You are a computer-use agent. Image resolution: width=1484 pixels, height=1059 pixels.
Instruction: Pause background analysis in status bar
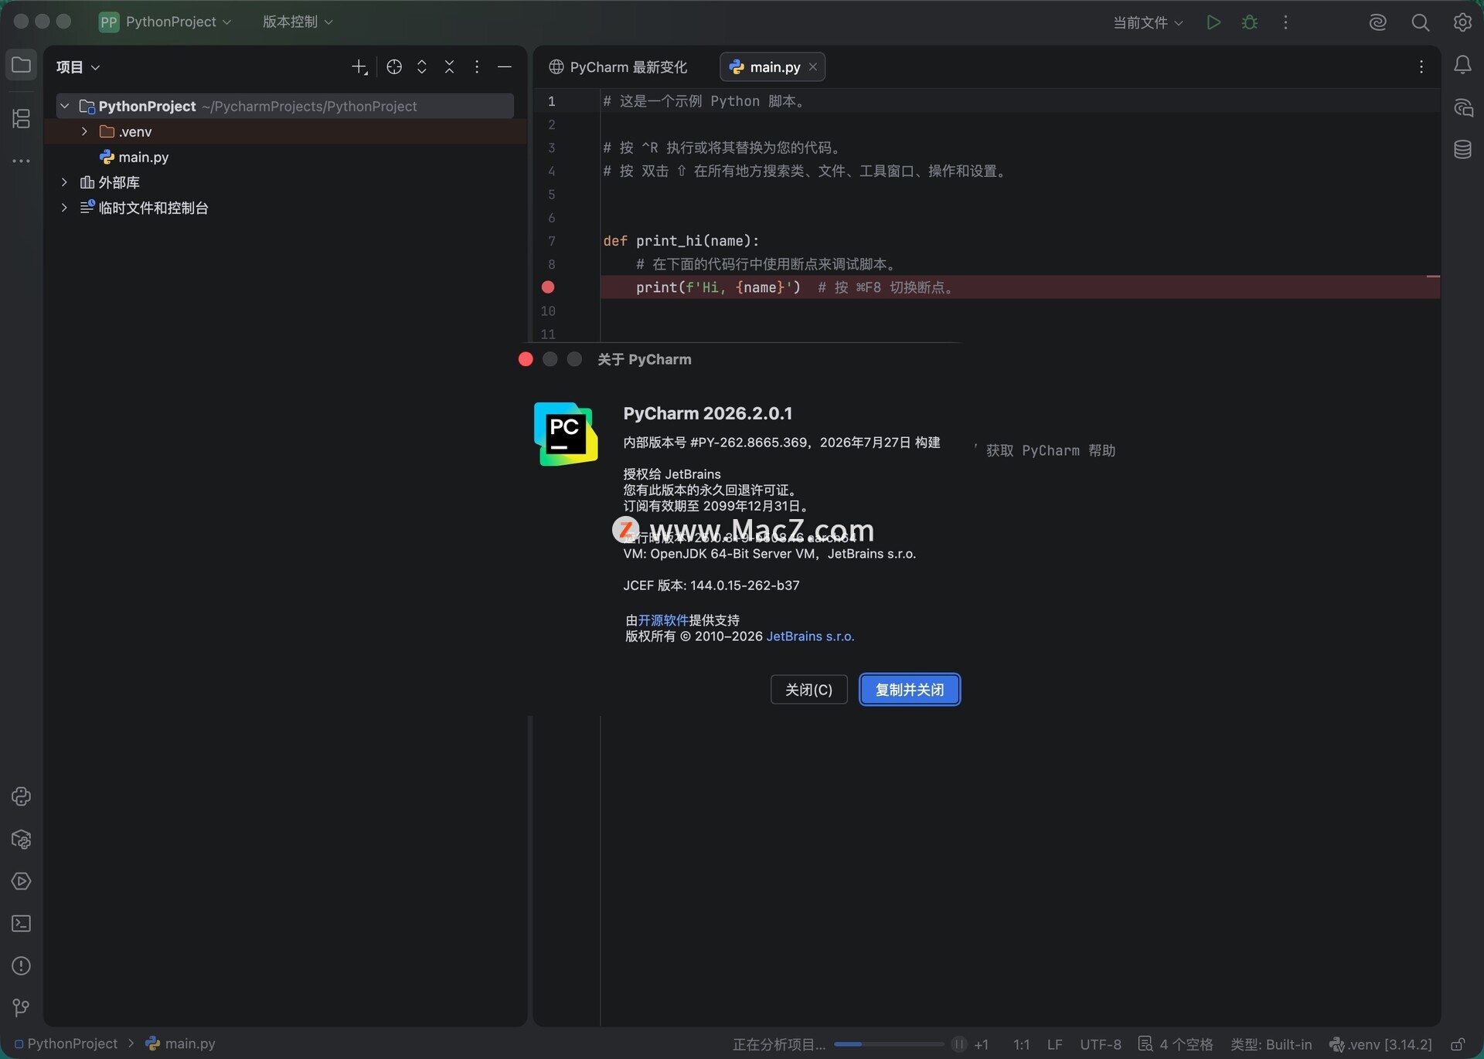pos(958,1044)
